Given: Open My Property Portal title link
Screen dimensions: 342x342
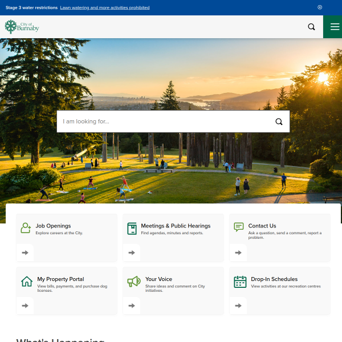Looking at the screenshot, I should (x=60, y=279).
